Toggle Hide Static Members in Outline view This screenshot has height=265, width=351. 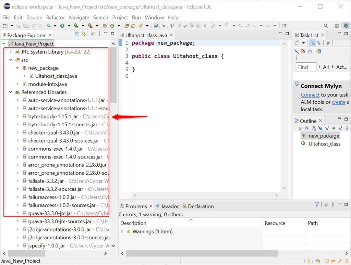click(x=327, y=128)
